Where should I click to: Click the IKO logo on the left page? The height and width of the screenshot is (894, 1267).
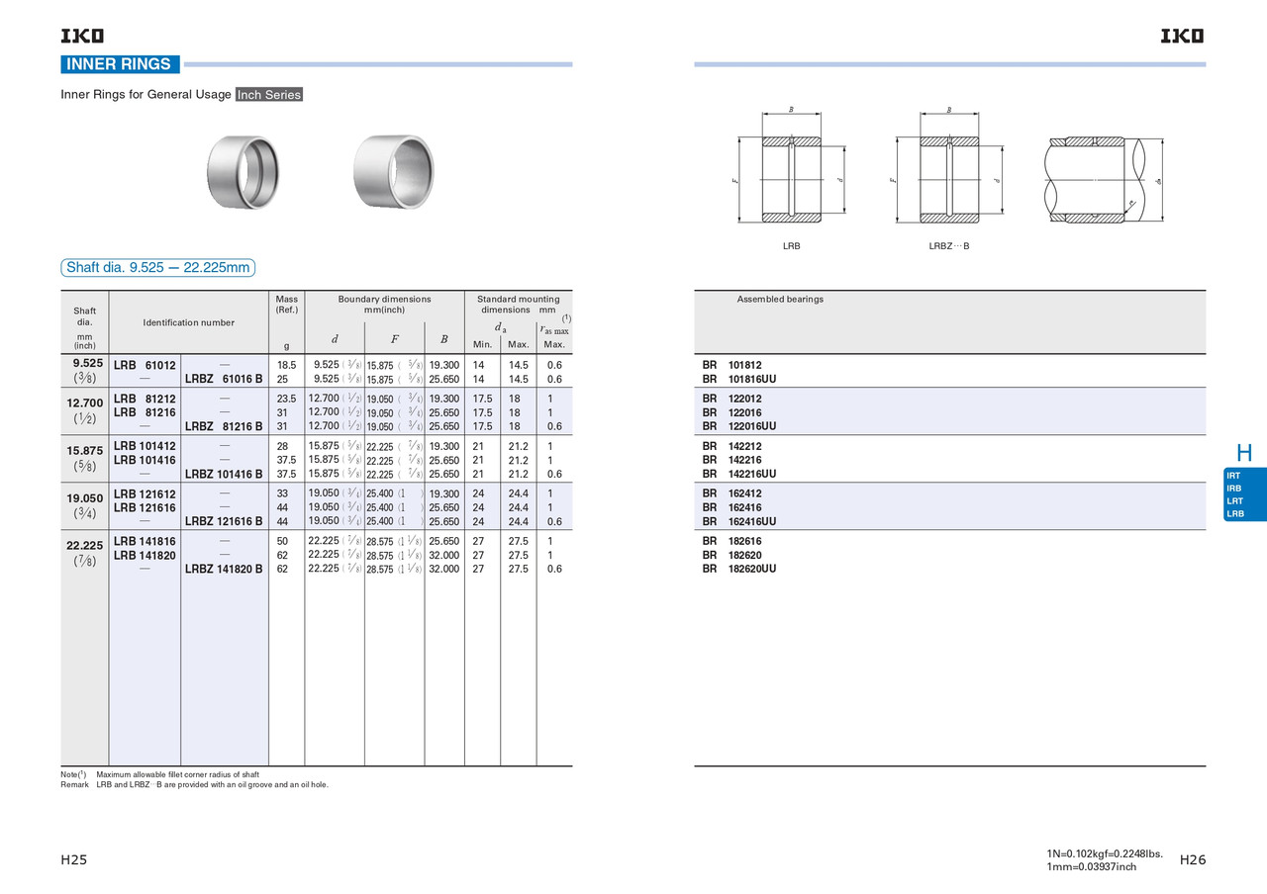[82, 37]
